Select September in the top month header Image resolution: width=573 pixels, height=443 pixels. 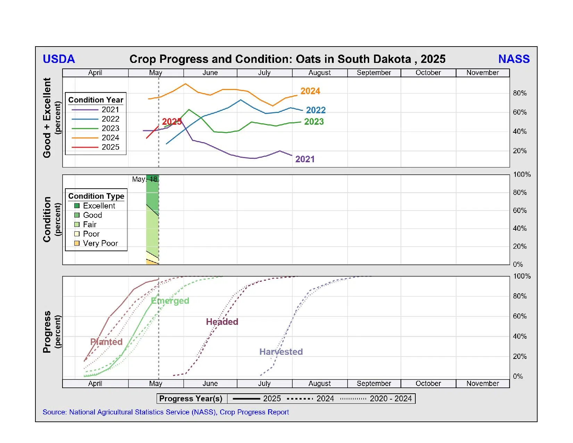coord(374,73)
